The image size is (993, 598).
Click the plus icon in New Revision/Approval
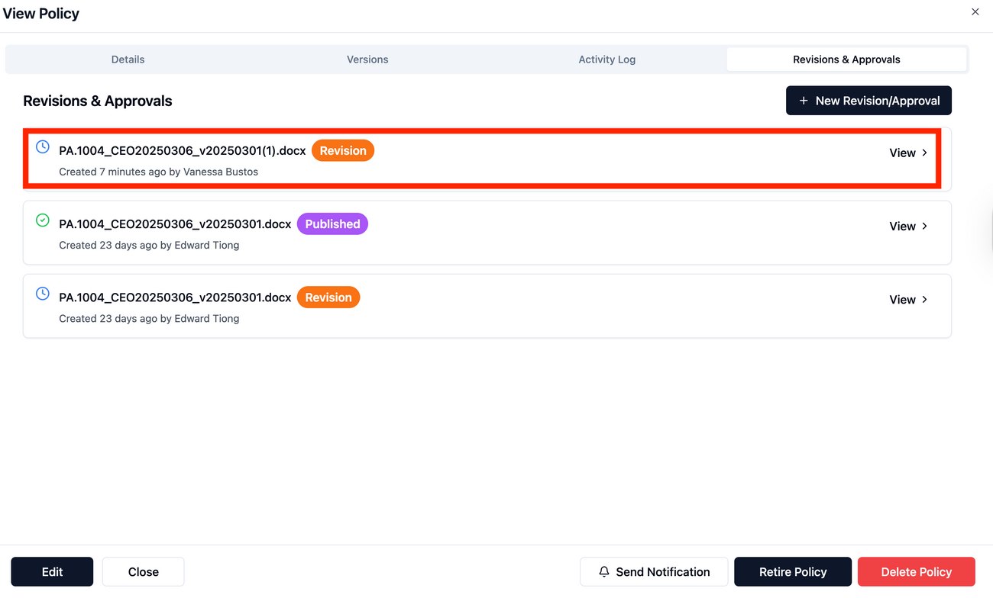pyautogui.click(x=803, y=101)
